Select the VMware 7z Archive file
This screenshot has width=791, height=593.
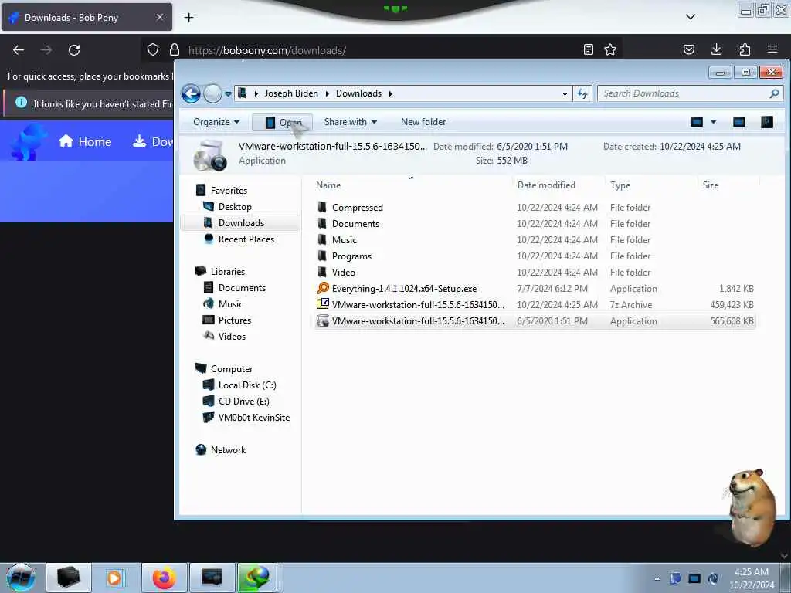(x=535, y=304)
